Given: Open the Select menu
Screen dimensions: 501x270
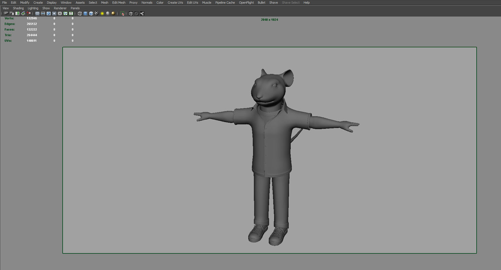Looking at the screenshot, I should (93, 2).
